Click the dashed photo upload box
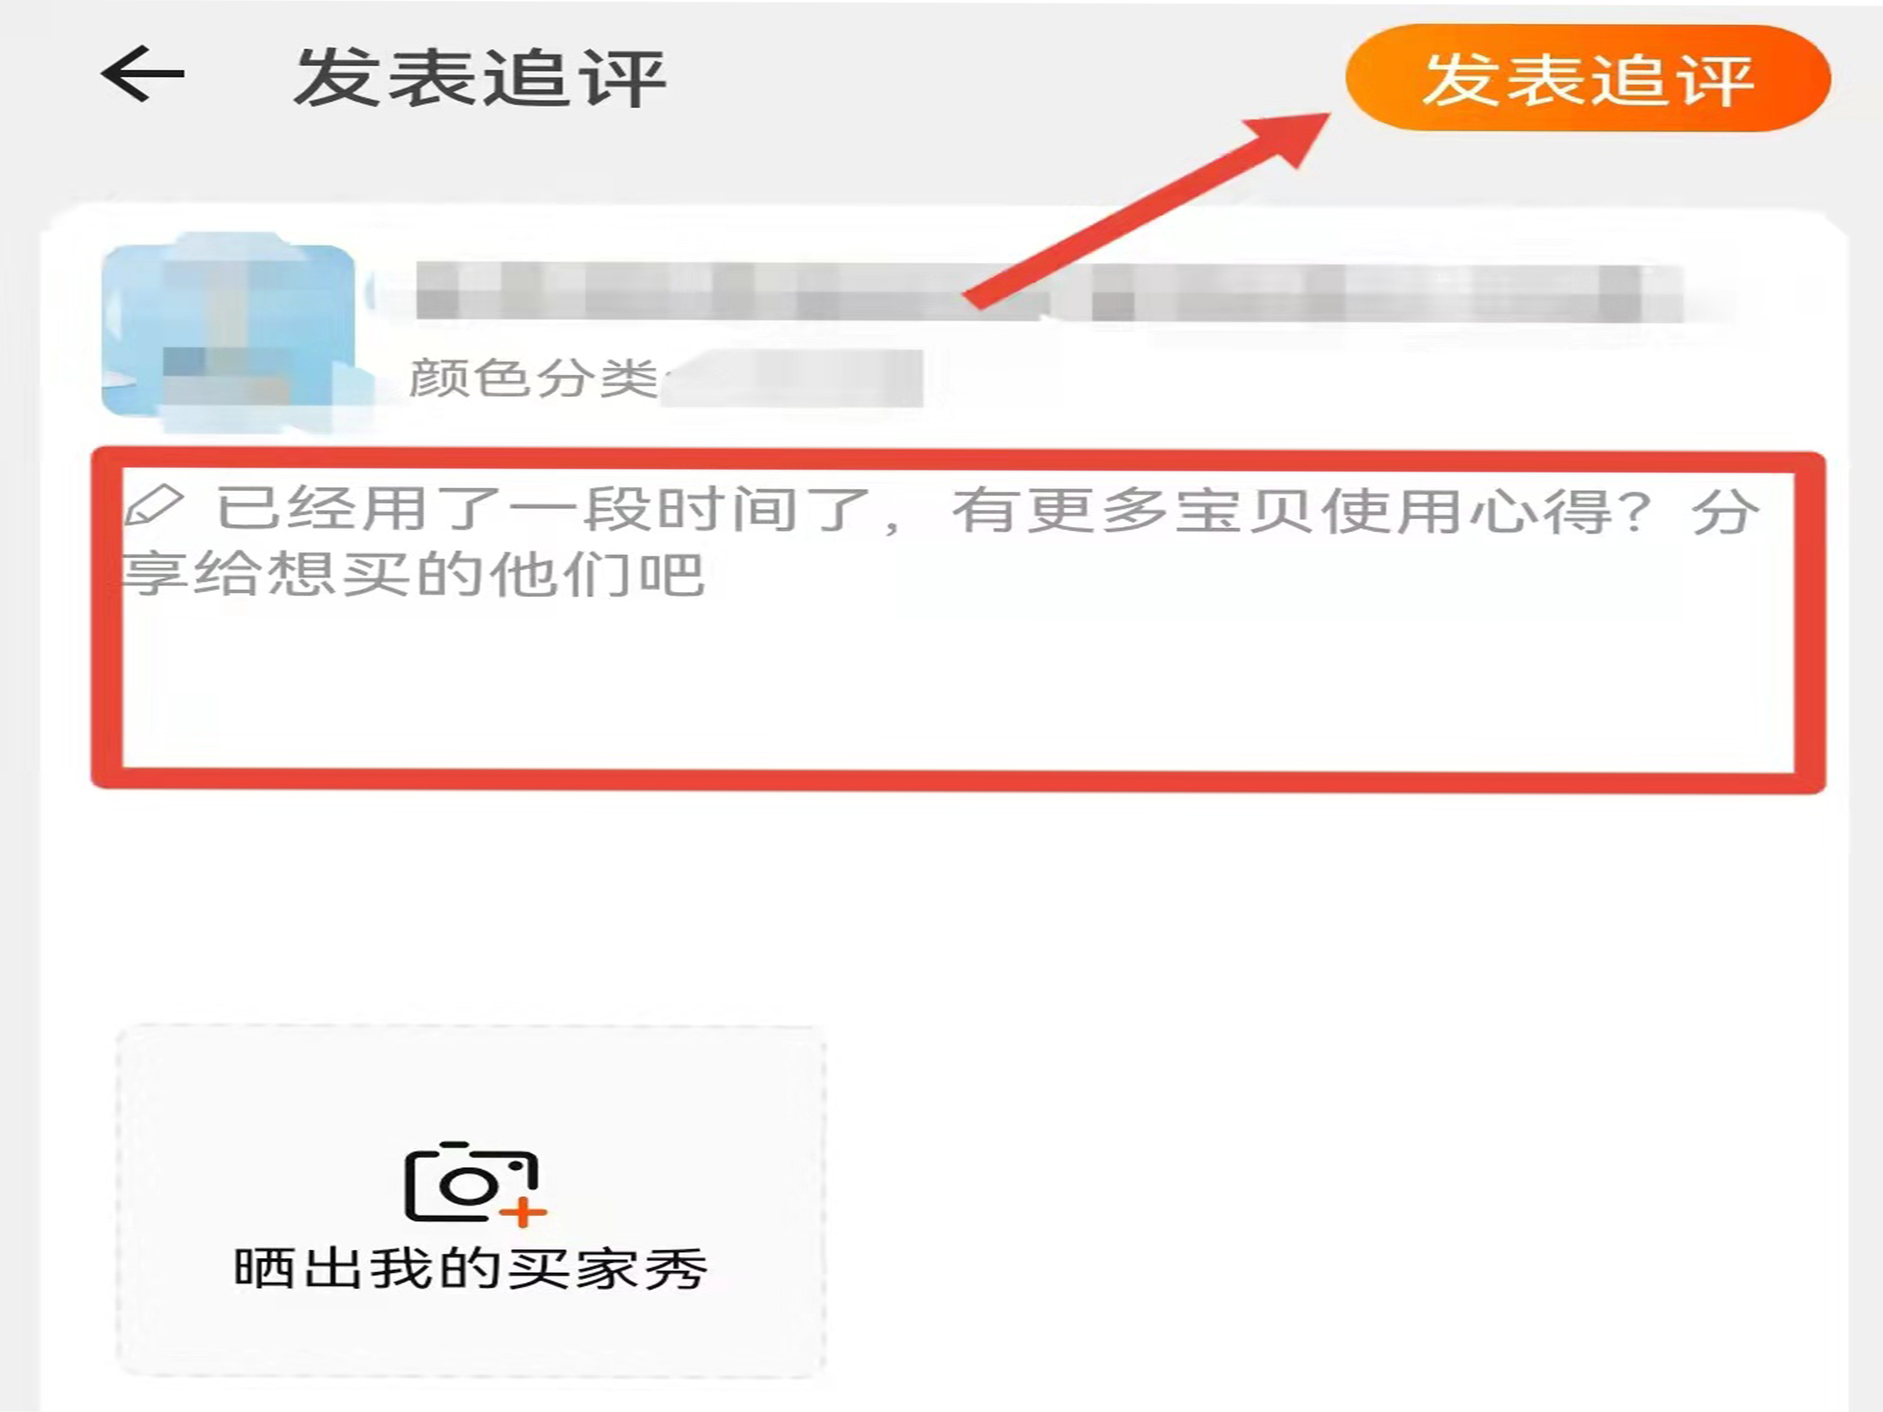Screen dimensions: 1883x1412 pos(471,1201)
